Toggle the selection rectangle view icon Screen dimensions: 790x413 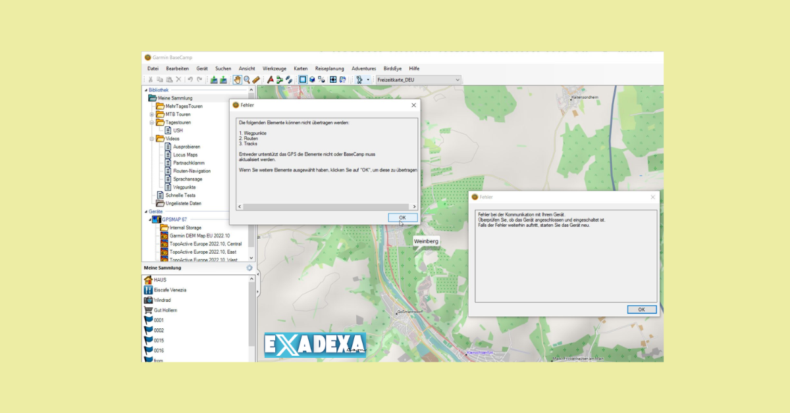tap(302, 80)
